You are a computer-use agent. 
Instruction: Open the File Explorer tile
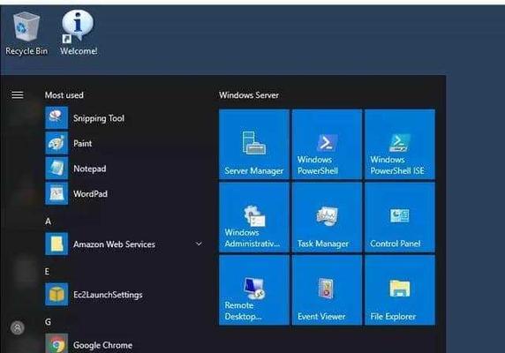tap(400, 290)
